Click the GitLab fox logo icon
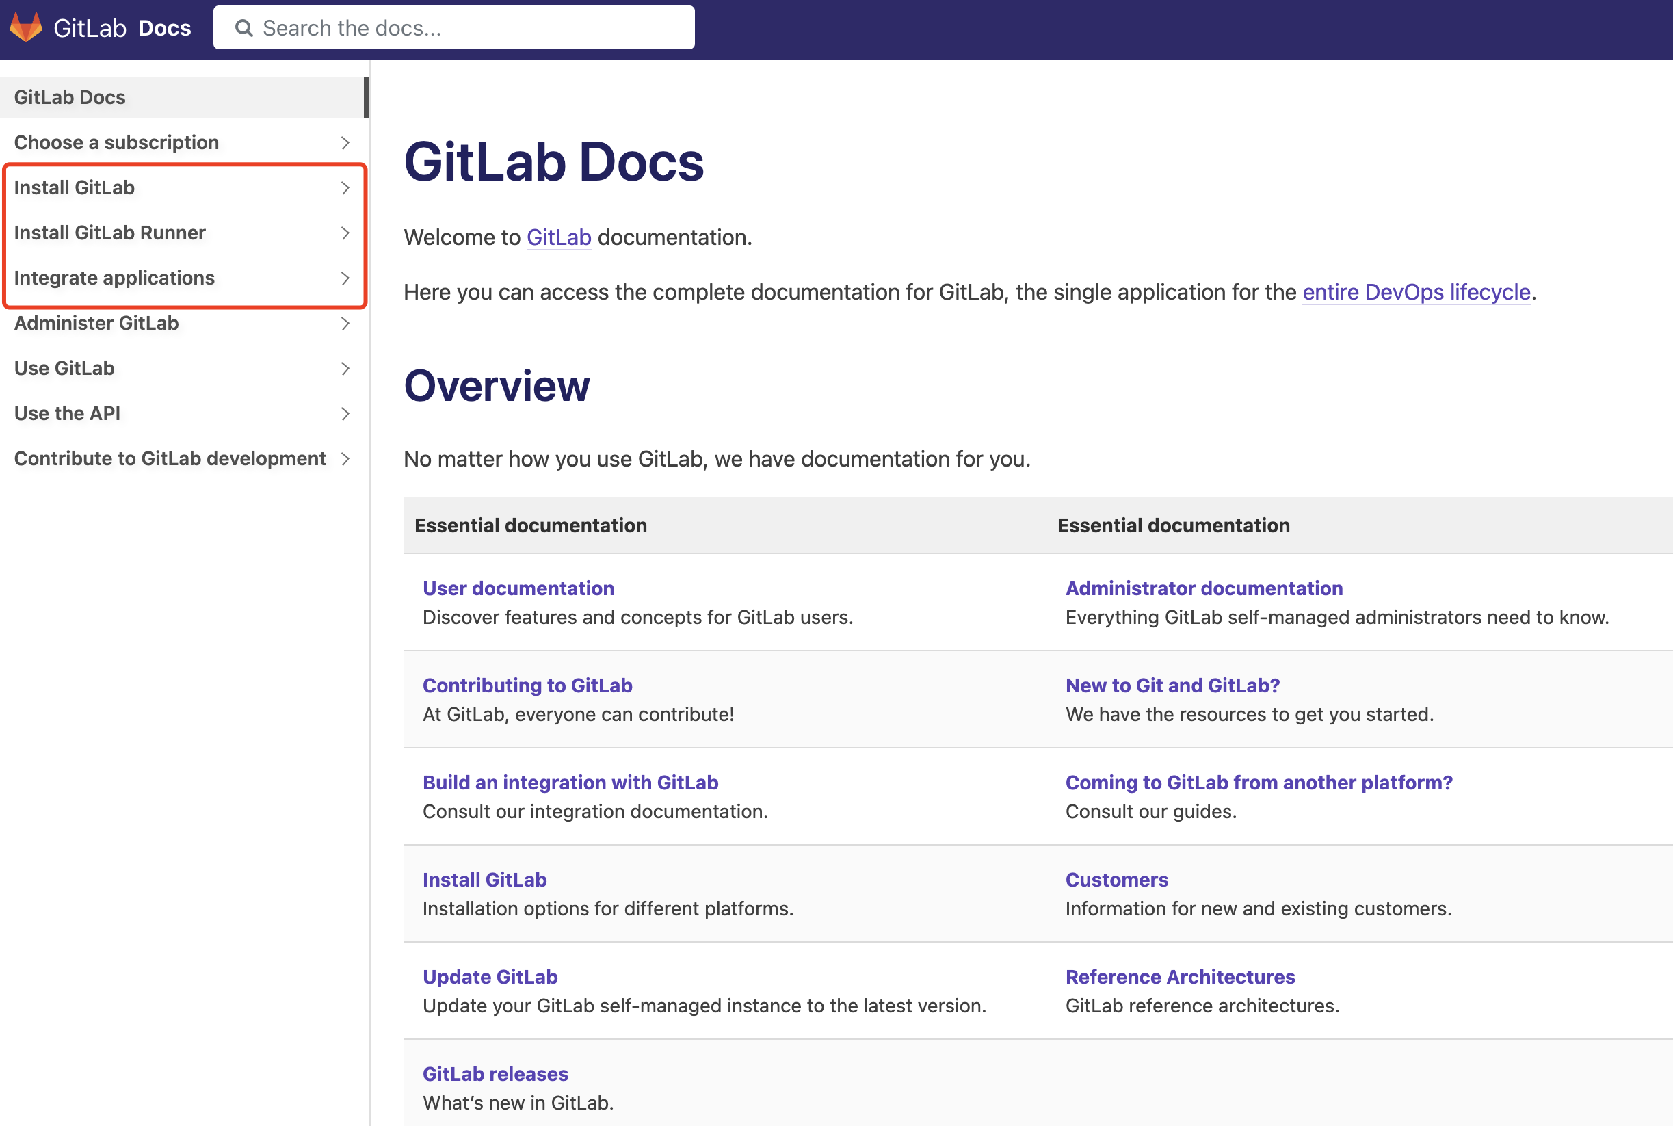This screenshot has width=1673, height=1126. click(x=26, y=27)
